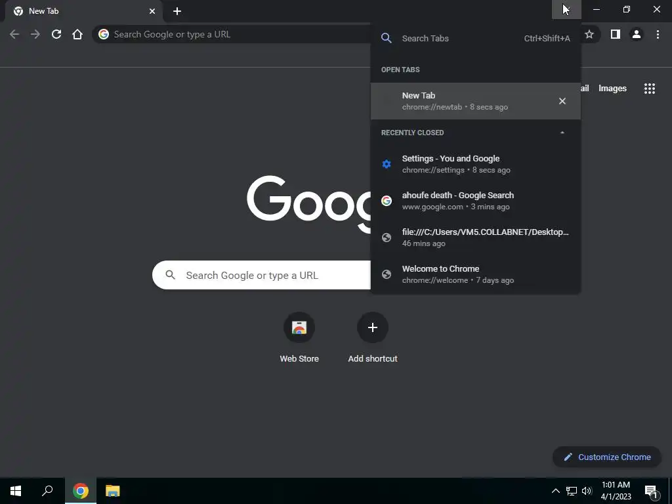
Task: Reopen ahoufe death Google Search tab
Action: 476,201
